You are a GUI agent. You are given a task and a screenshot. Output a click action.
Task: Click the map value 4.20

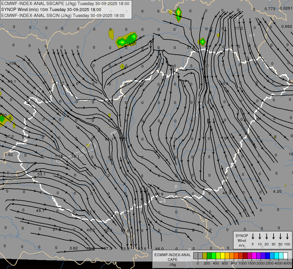pyautogui.click(x=277, y=192)
